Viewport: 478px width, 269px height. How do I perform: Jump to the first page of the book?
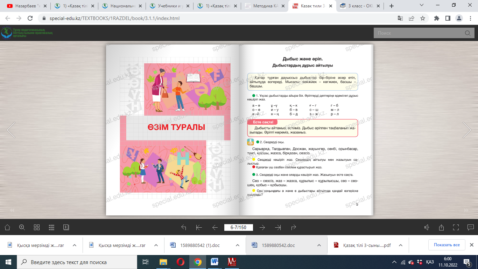click(x=199, y=227)
